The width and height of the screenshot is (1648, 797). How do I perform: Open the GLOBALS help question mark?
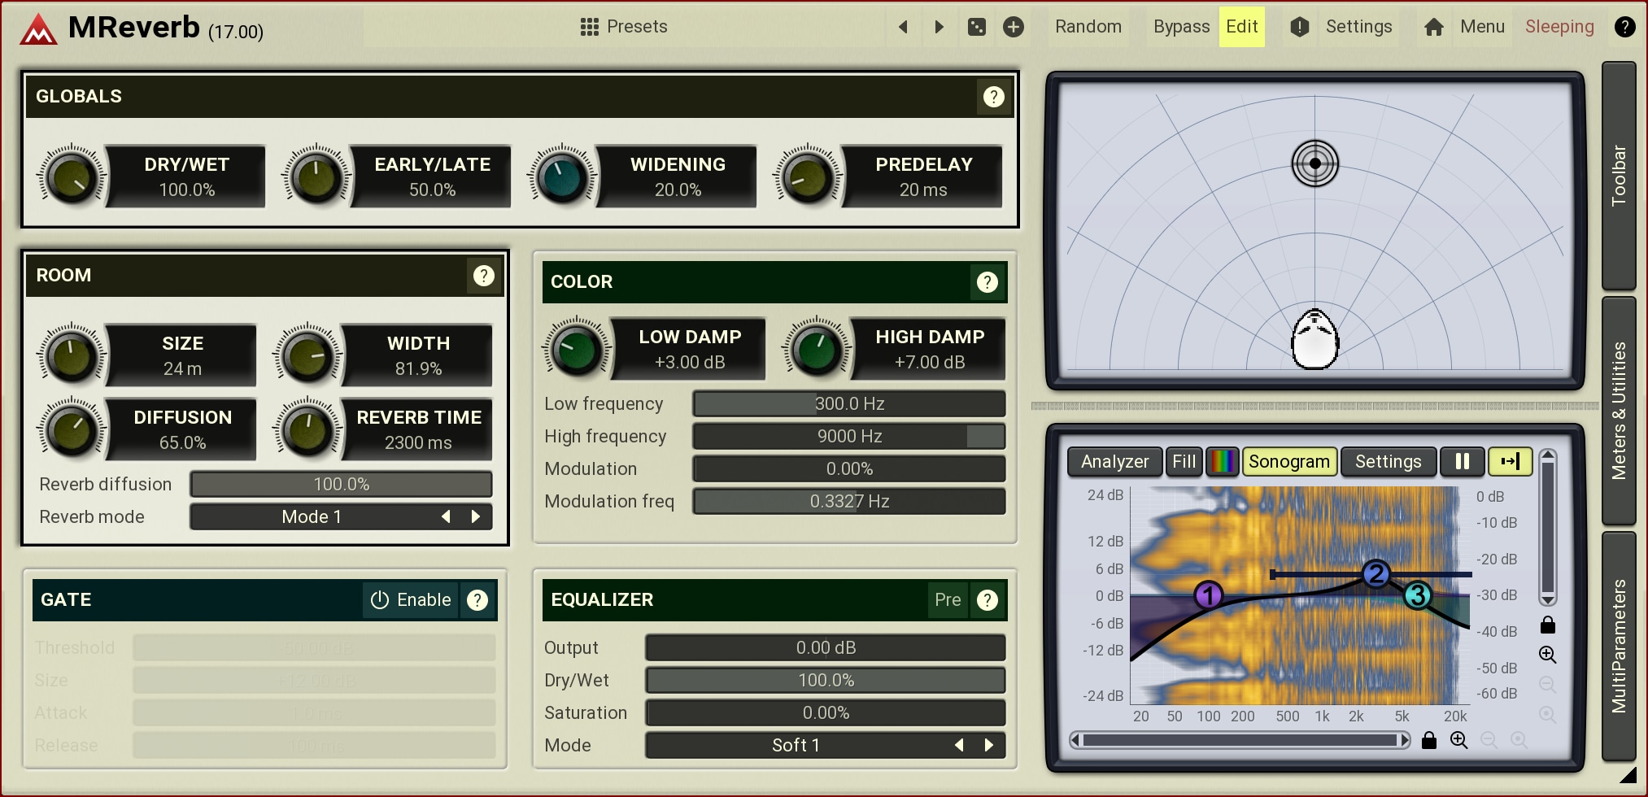click(x=993, y=97)
